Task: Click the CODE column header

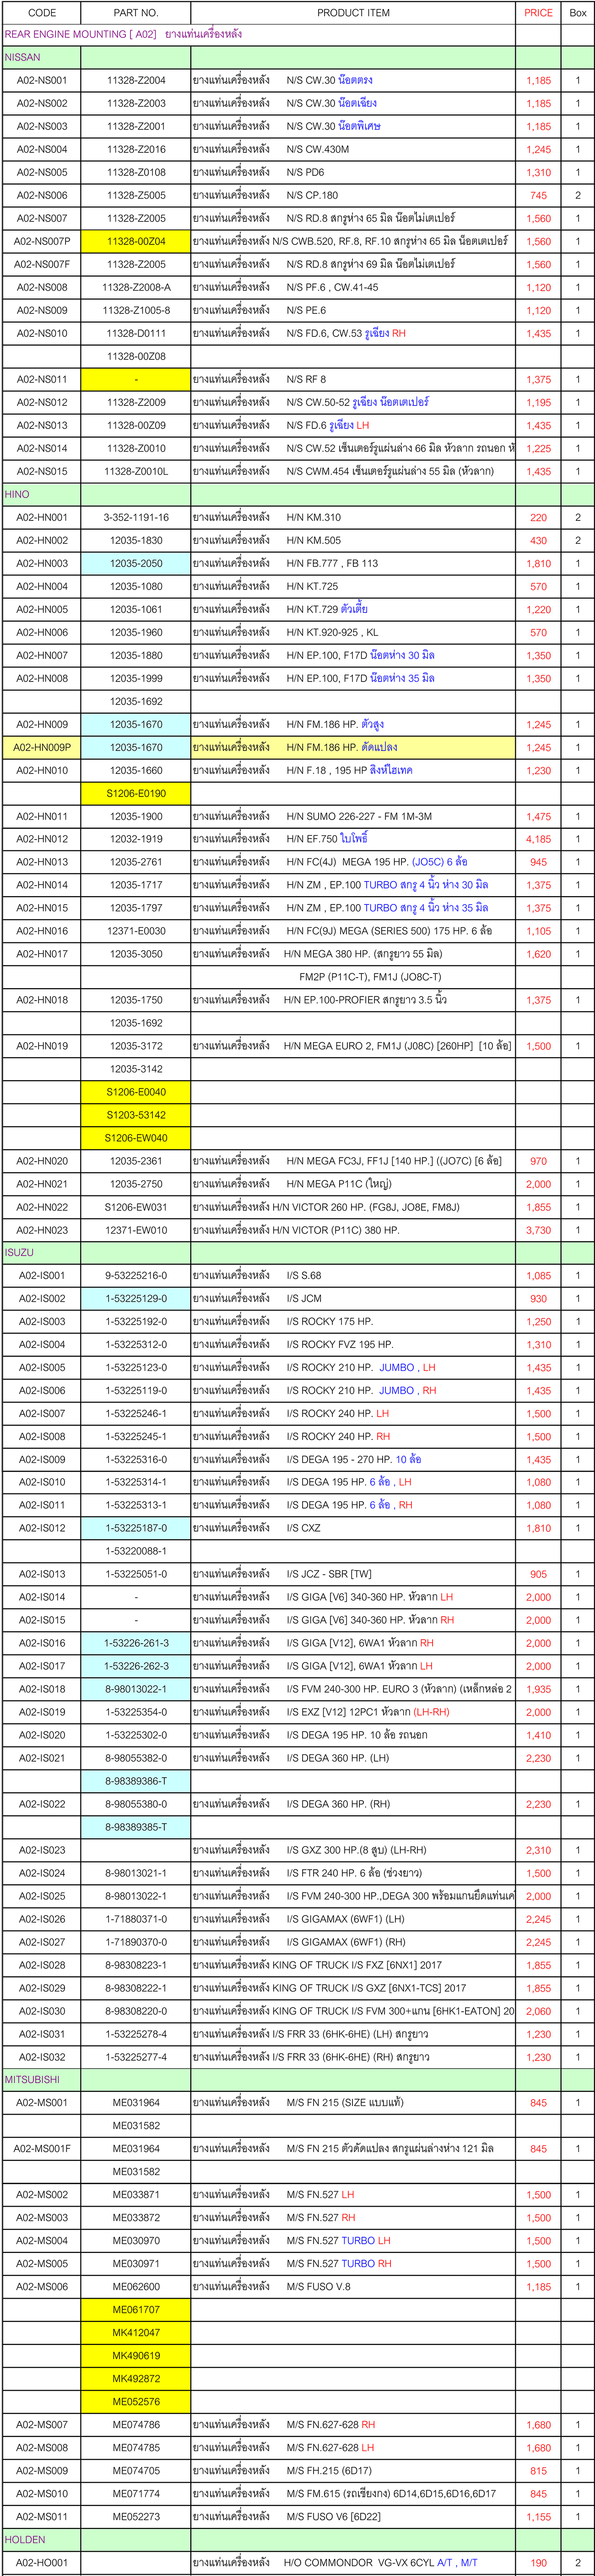Action: 42,12
